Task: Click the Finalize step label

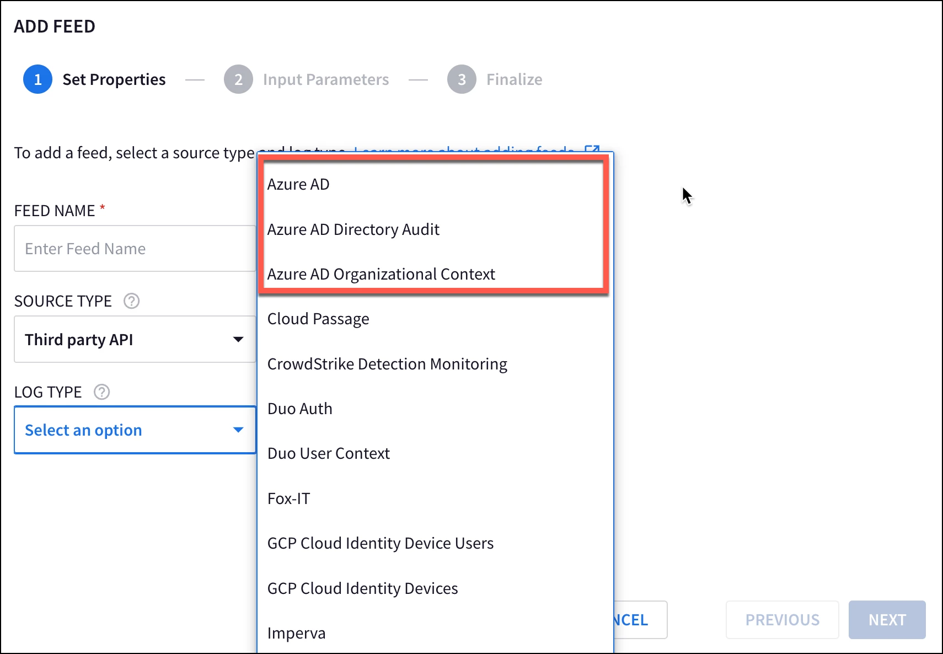Action: click(x=514, y=79)
